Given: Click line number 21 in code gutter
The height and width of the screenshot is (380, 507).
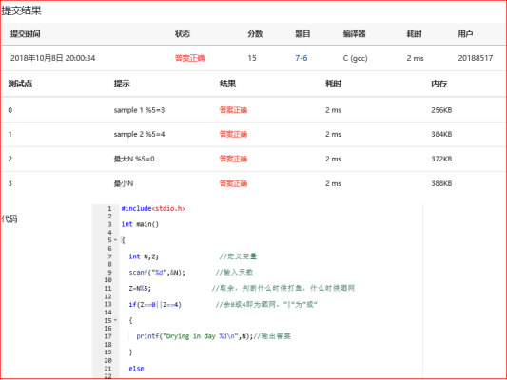Looking at the screenshot, I should [108, 369].
